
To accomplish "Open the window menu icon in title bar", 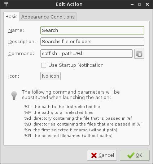I will pos(6,4).
